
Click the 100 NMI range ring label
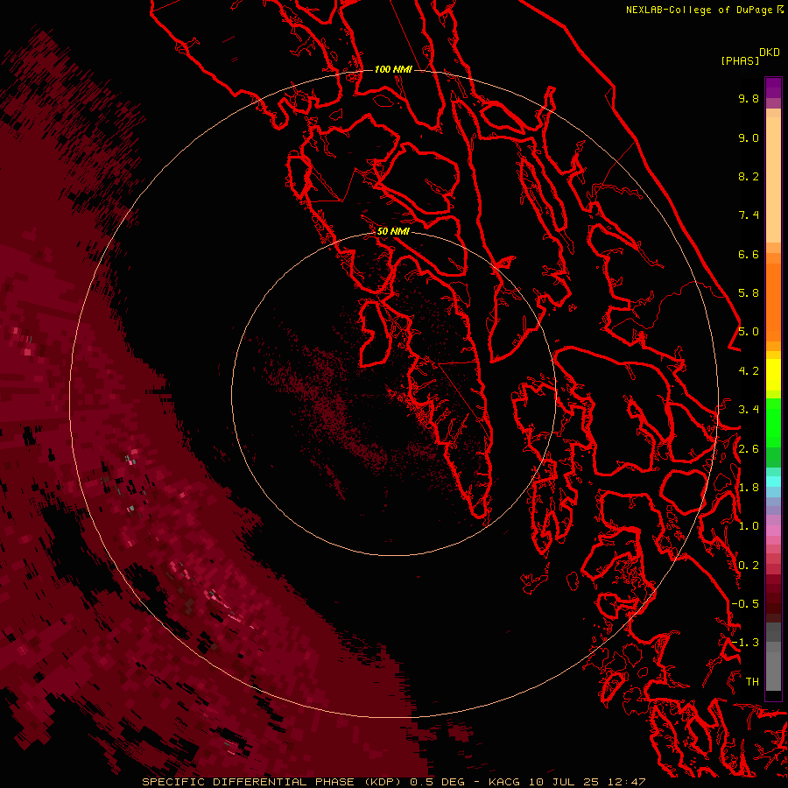[x=393, y=69]
